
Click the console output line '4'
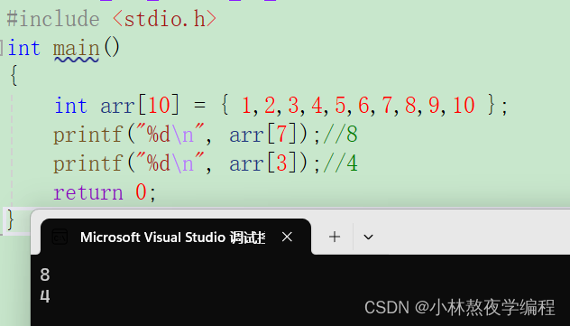coord(45,296)
